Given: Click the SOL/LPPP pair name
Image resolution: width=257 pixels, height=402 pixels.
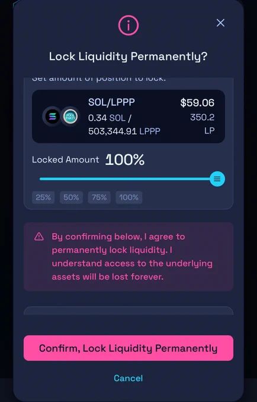Looking at the screenshot, I should 111,102.
